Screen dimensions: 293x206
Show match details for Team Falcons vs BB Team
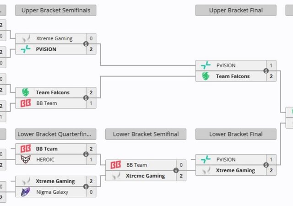click(x=86, y=98)
